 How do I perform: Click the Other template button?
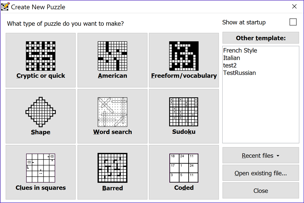pos(261,38)
